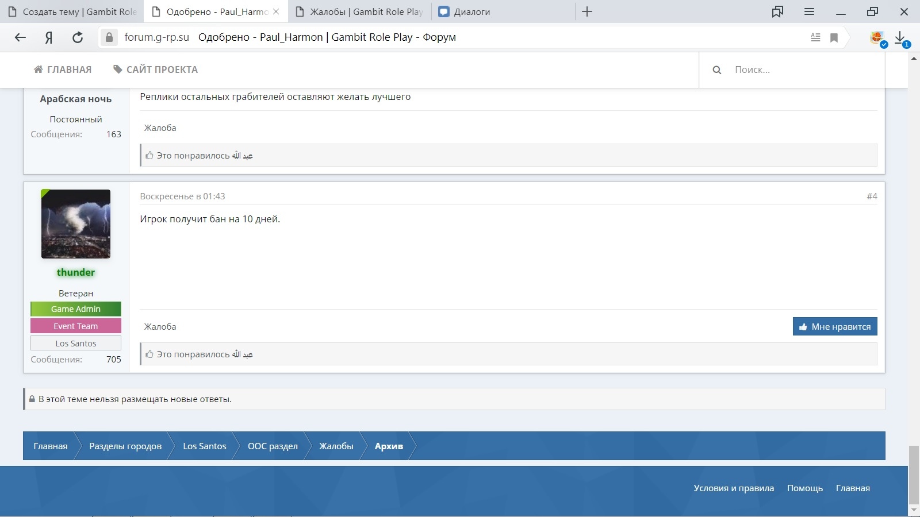Click the browser back arrow

[x=20, y=37]
